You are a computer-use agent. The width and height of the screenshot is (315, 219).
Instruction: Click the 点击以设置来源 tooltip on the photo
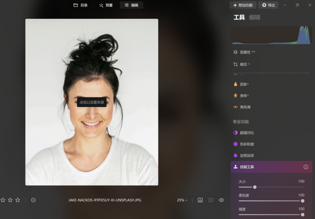click(x=92, y=102)
